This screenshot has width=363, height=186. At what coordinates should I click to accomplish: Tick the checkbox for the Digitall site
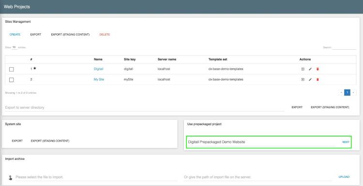click(11, 69)
